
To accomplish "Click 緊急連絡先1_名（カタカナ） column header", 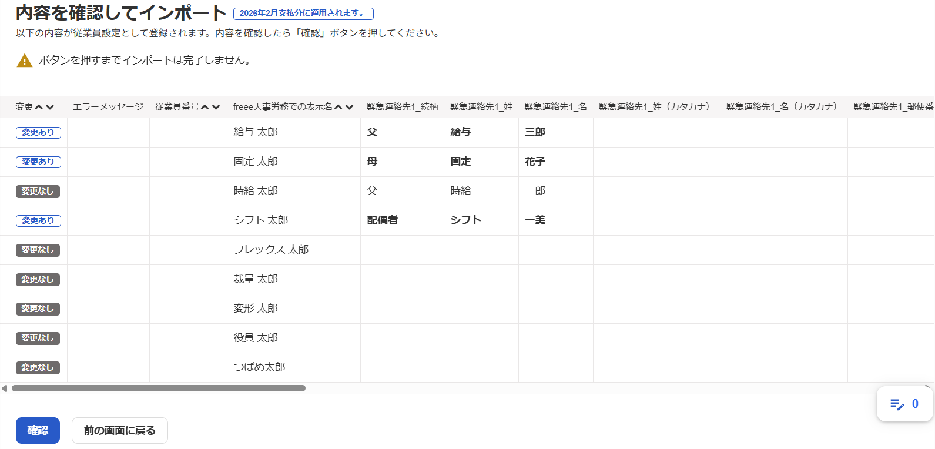I will [x=784, y=107].
